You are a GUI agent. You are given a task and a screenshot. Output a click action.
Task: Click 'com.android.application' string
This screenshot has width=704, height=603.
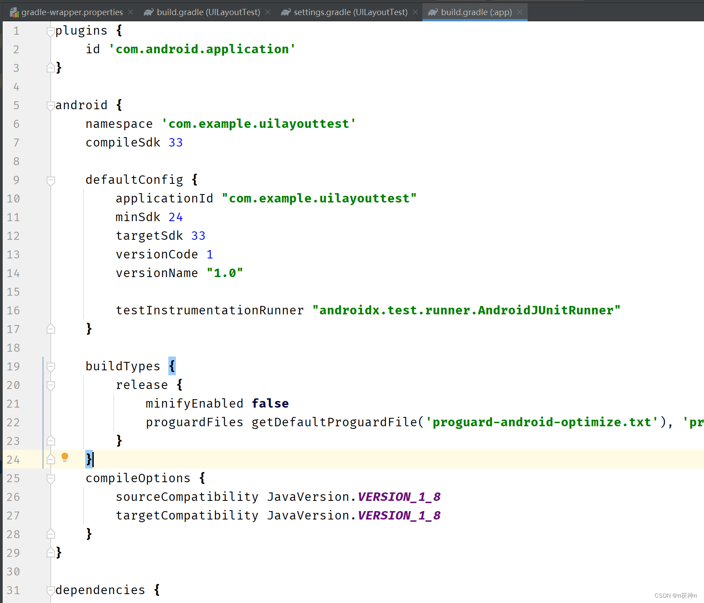202,49
